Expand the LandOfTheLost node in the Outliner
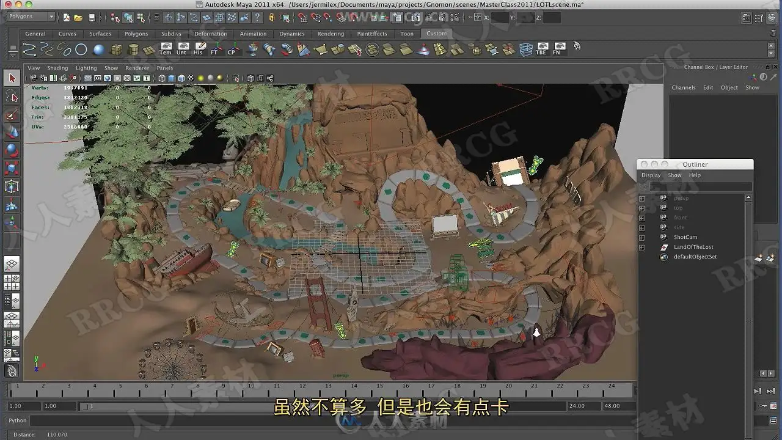 (641, 248)
